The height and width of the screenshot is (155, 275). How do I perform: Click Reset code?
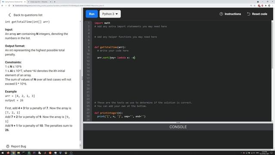(257, 14)
